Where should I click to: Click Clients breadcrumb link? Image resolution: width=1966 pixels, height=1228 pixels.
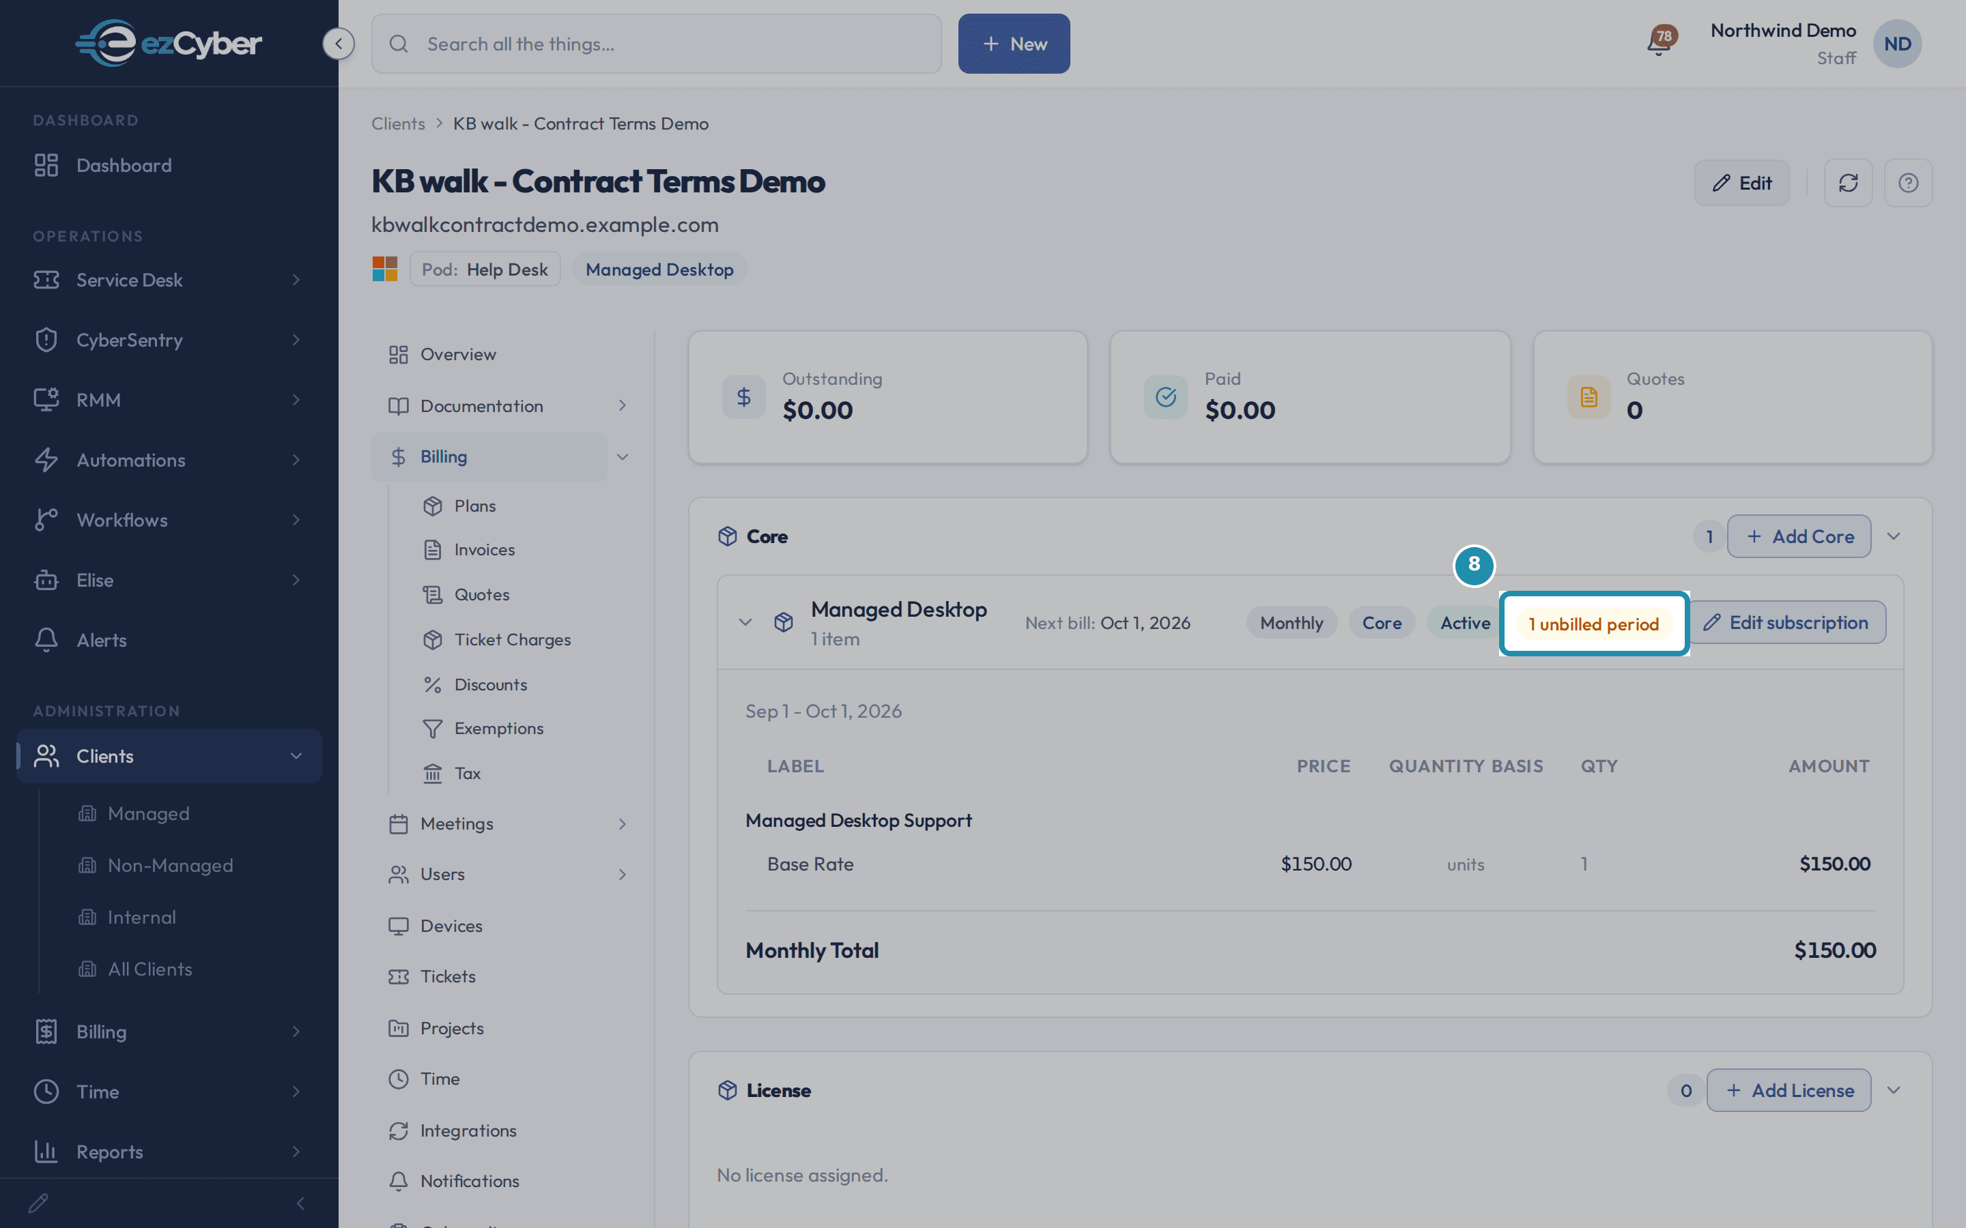[398, 123]
